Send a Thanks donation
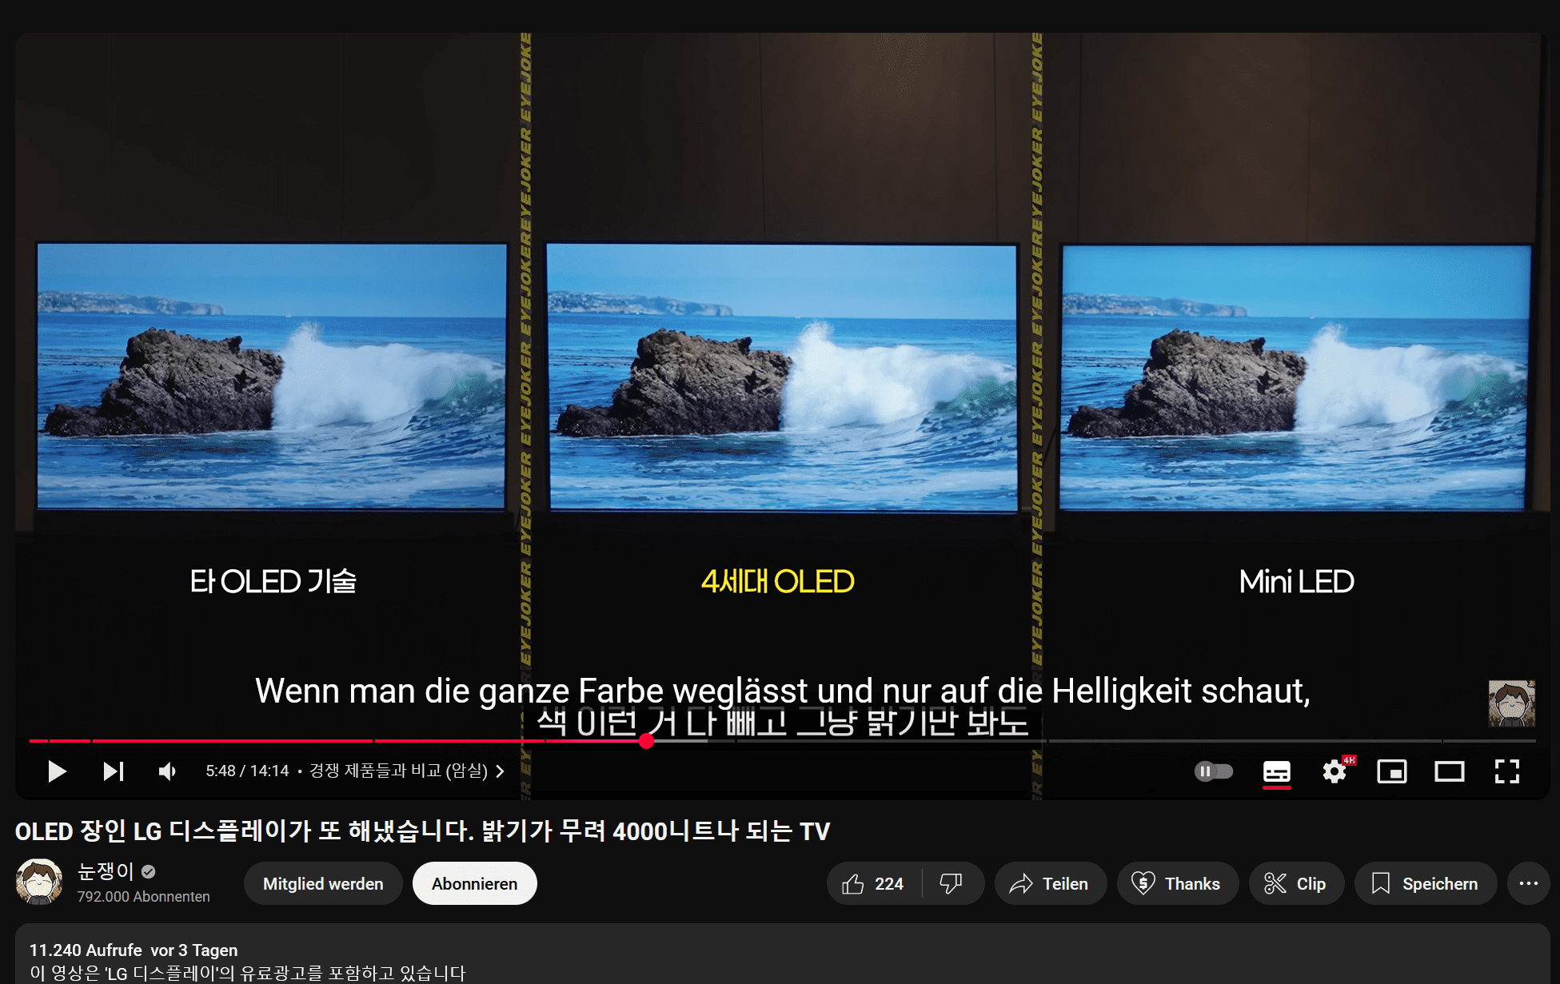Viewport: 1560px width, 984px height. tap(1177, 883)
